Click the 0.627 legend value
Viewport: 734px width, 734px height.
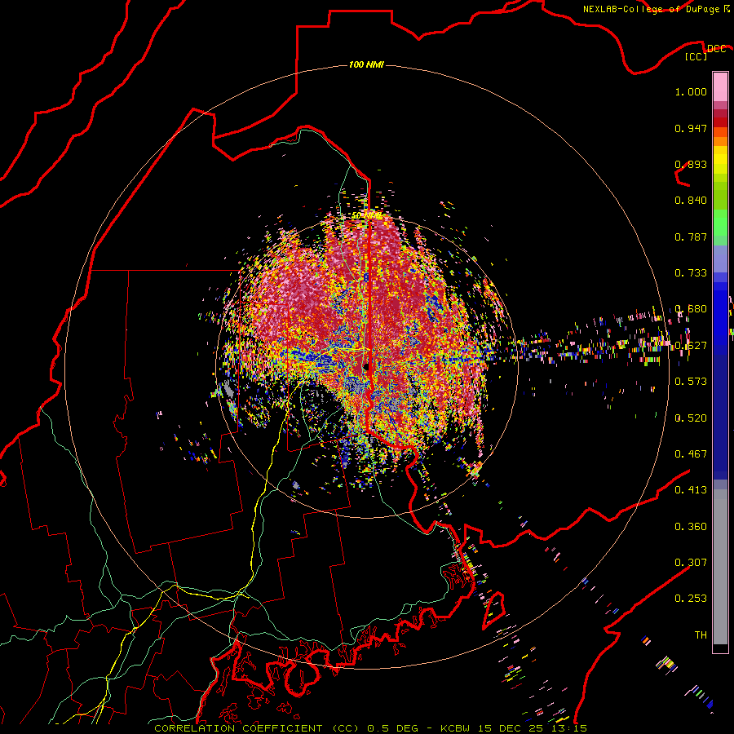[691, 346]
